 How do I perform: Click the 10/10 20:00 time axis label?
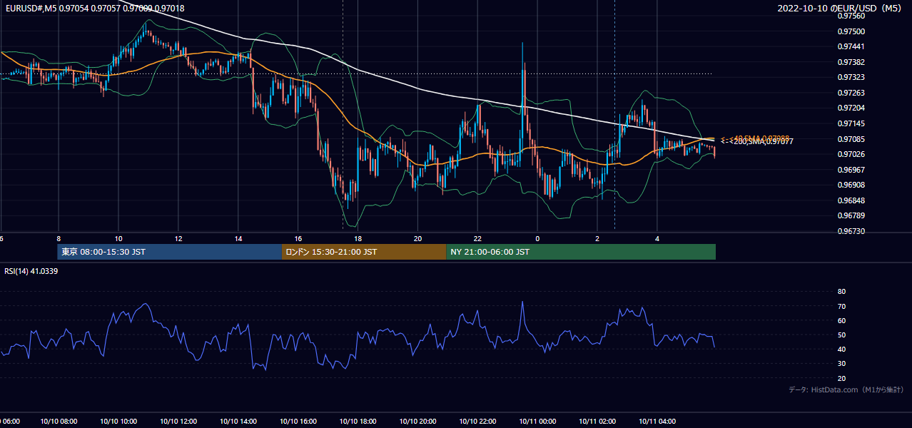tap(418, 422)
